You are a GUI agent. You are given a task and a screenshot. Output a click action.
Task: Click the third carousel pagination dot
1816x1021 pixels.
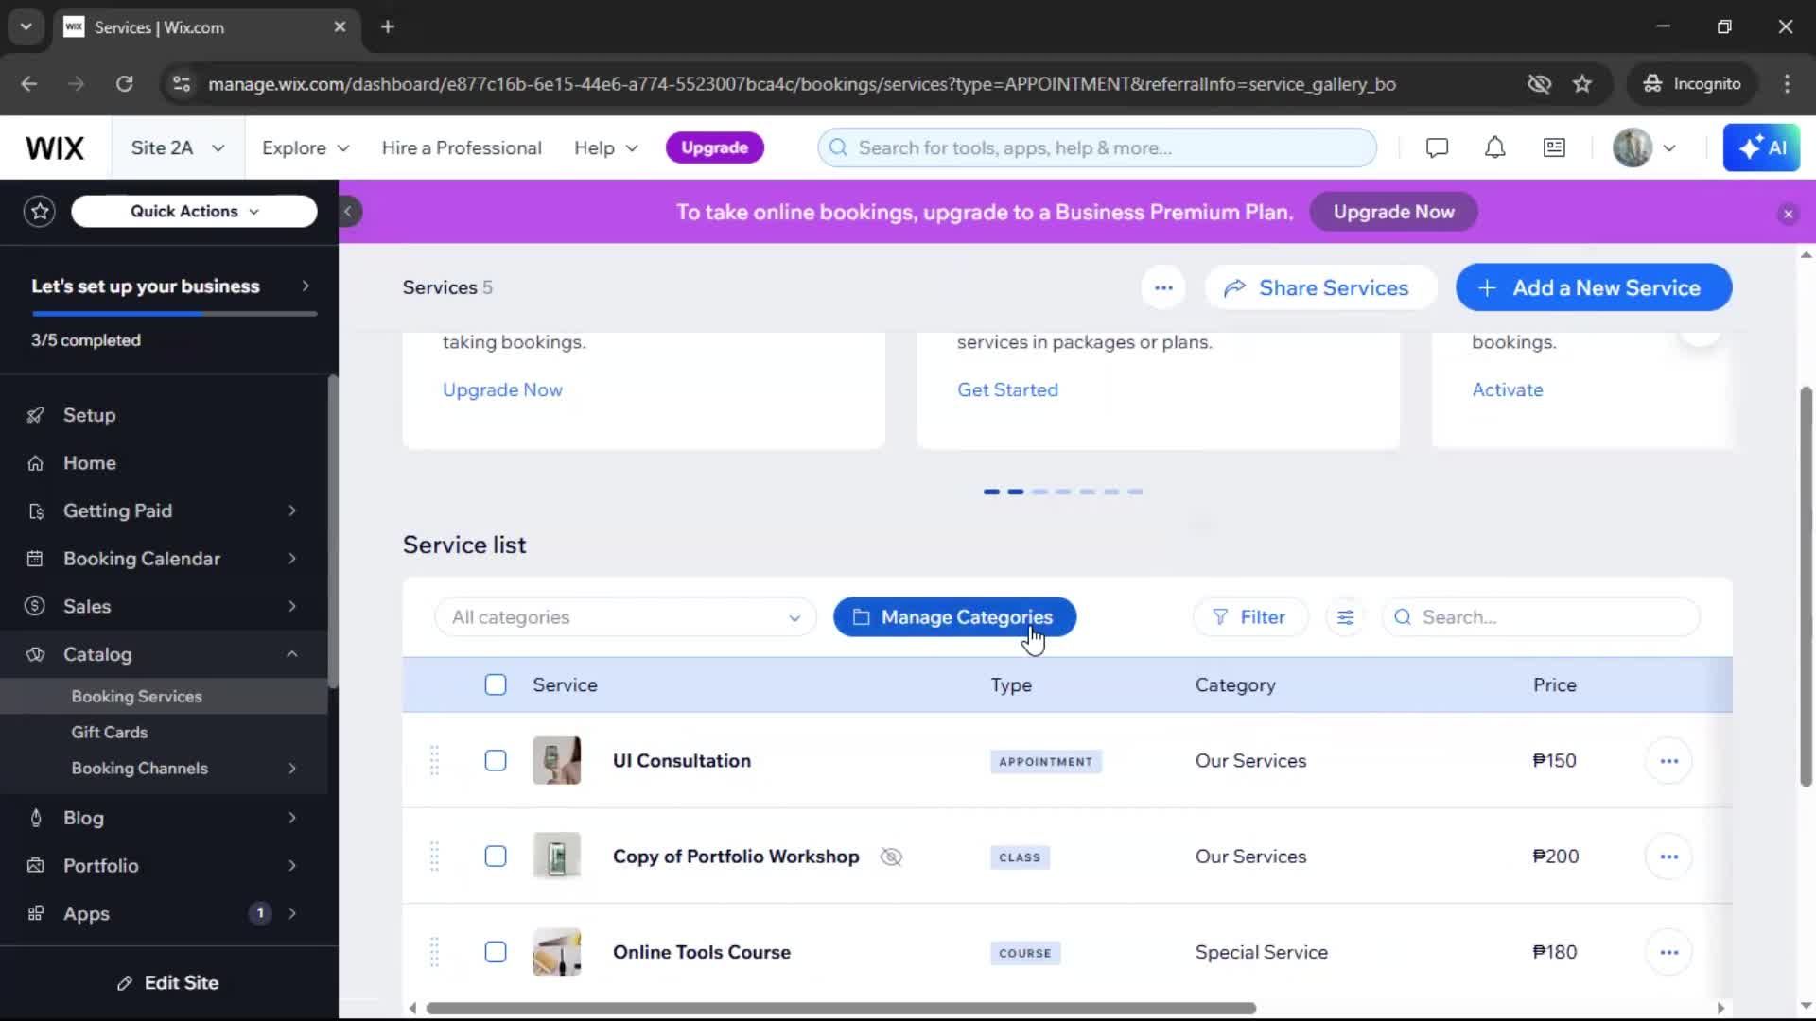click(1039, 492)
